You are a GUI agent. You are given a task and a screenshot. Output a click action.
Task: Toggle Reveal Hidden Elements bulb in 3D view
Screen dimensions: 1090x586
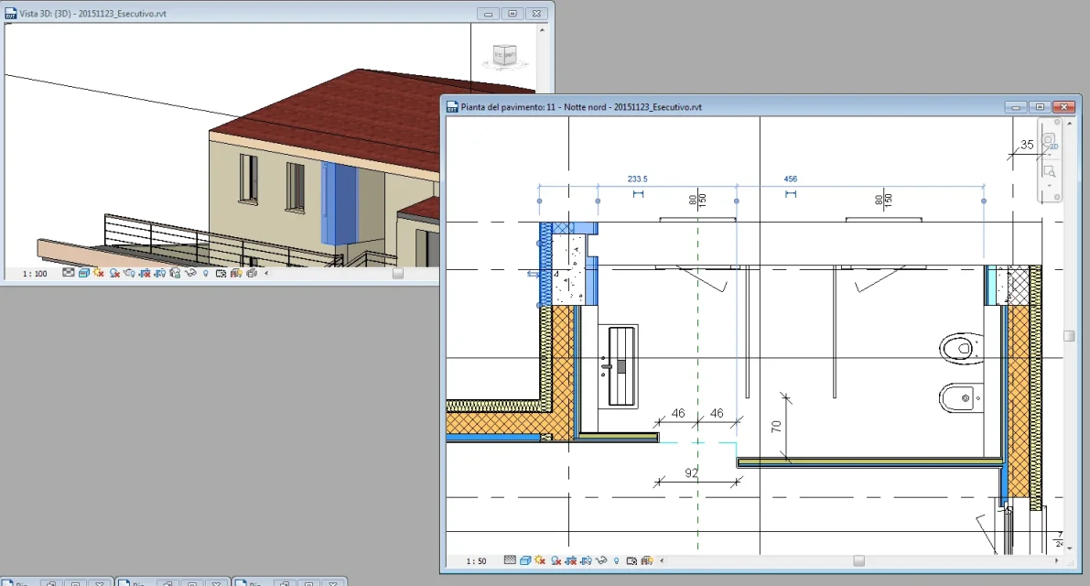[205, 273]
